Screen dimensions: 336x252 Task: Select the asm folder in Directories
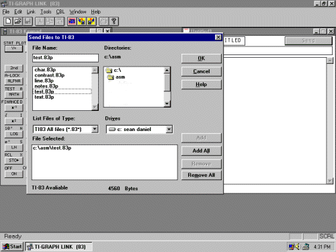click(x=116, y=77)
